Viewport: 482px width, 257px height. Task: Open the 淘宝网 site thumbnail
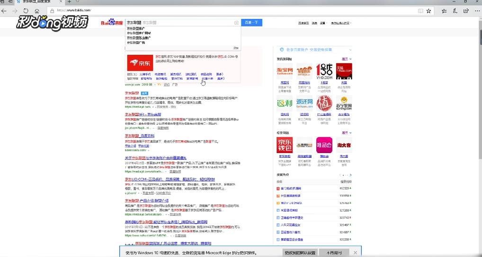(285, 71)
